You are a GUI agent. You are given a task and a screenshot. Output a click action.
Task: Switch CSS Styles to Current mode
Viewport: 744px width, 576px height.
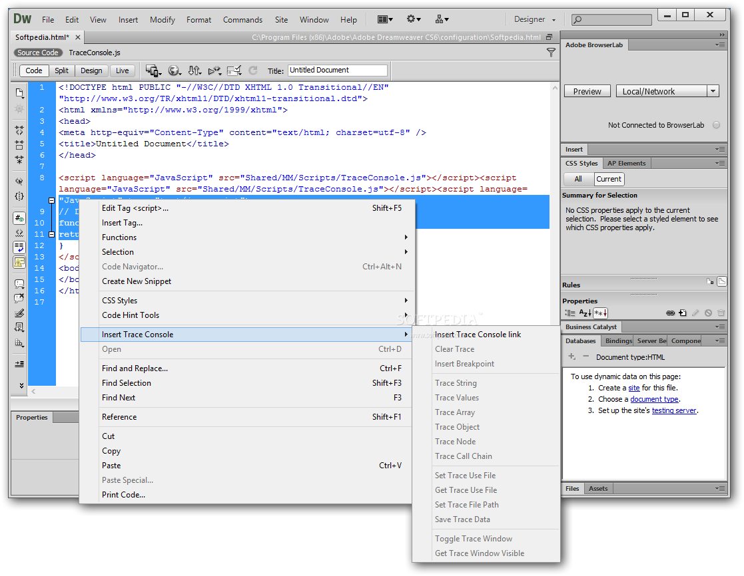[x=609, y=179]
